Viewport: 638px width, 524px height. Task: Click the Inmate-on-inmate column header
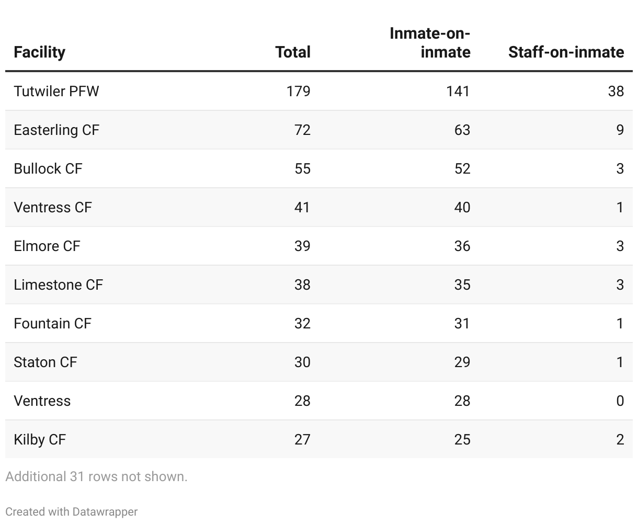(430, 43)
